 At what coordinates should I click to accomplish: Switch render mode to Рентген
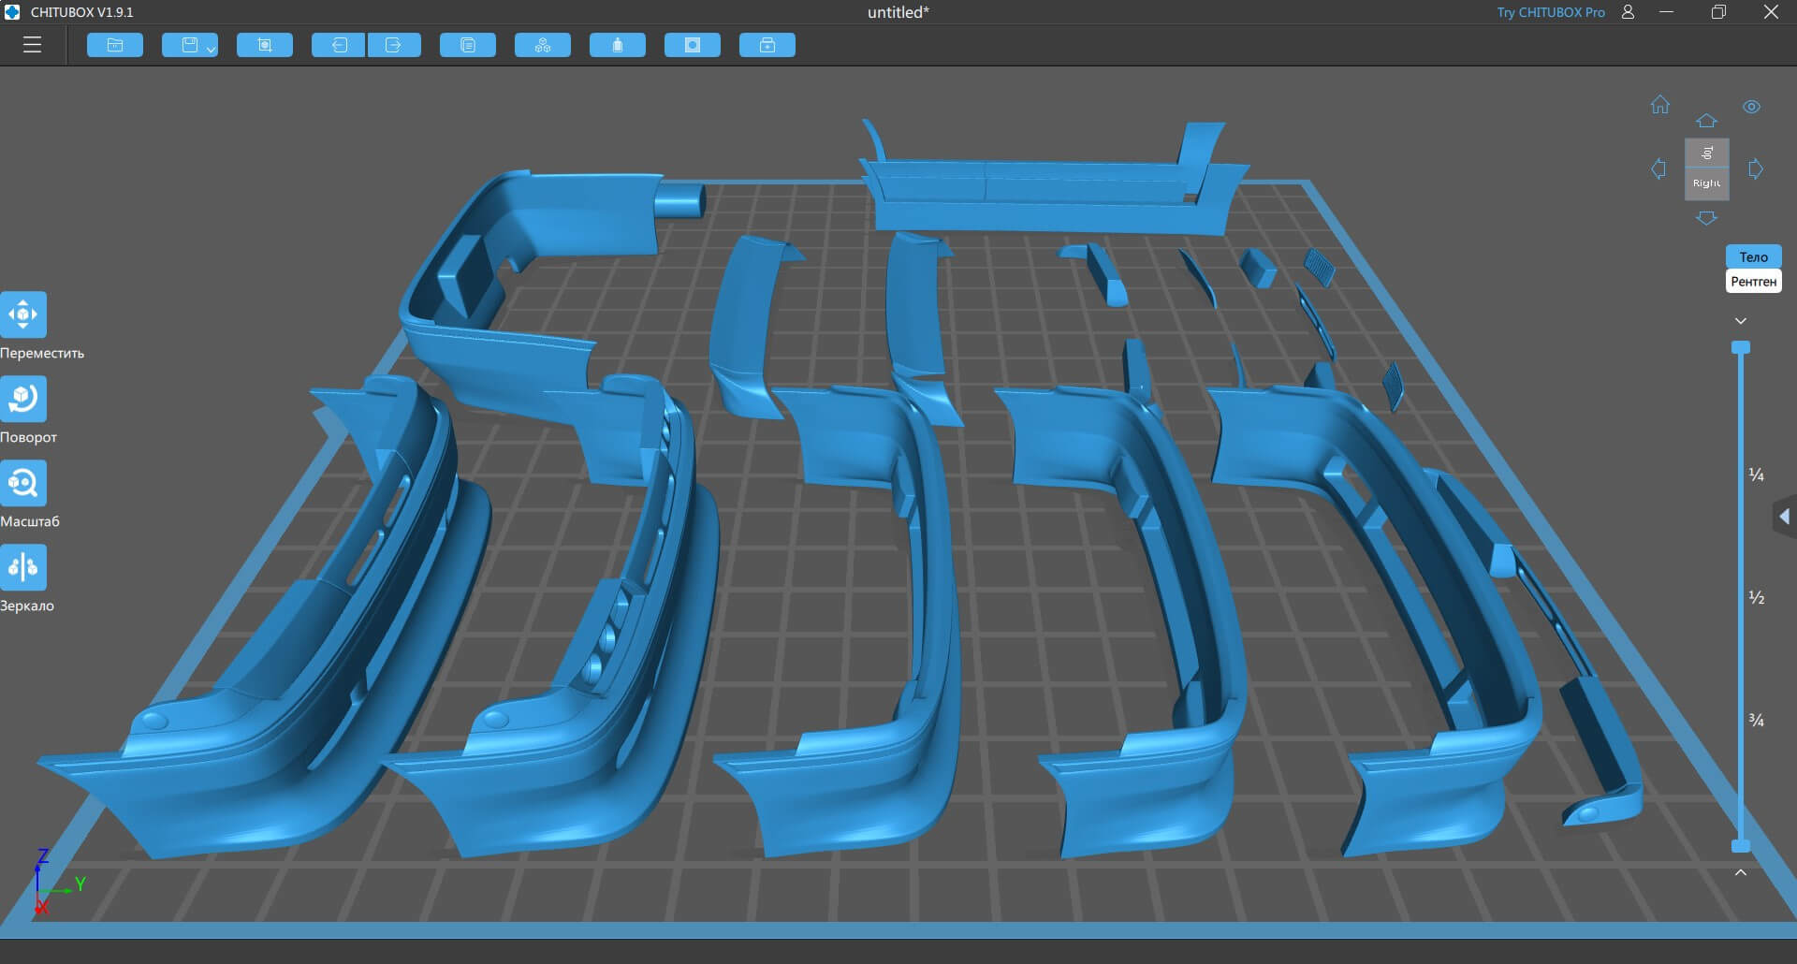[x=1753, y=282]
